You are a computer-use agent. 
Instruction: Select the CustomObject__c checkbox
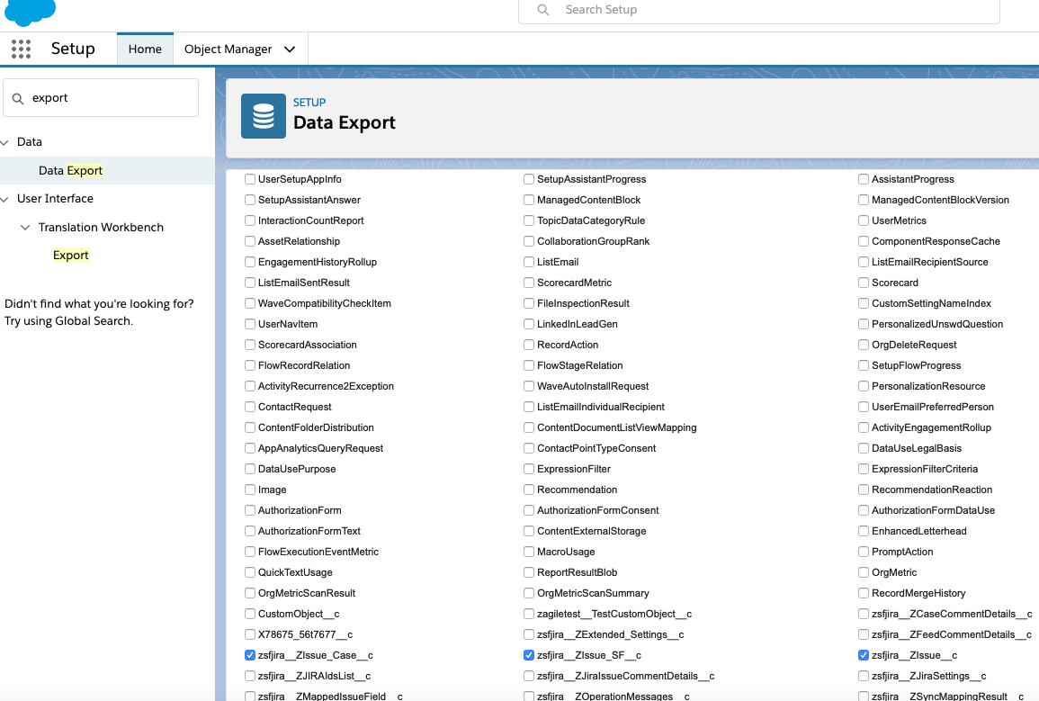pos(250,614)
